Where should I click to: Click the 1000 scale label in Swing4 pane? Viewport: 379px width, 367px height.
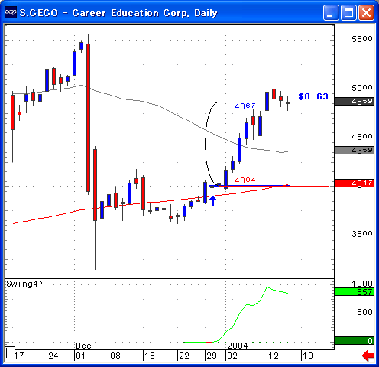click(362, 284)
